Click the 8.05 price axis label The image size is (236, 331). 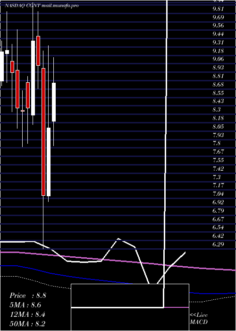218,126
